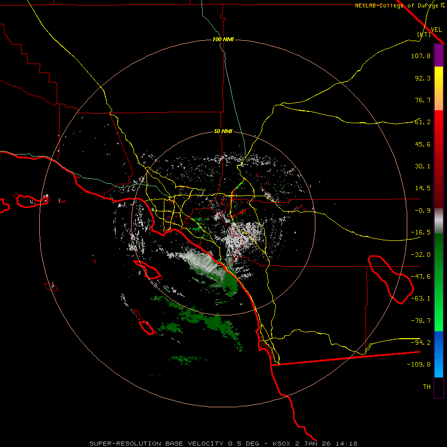Click the 14.5 legend value
The height and width of the screenshot is (447, 447).
coord(423,188)
